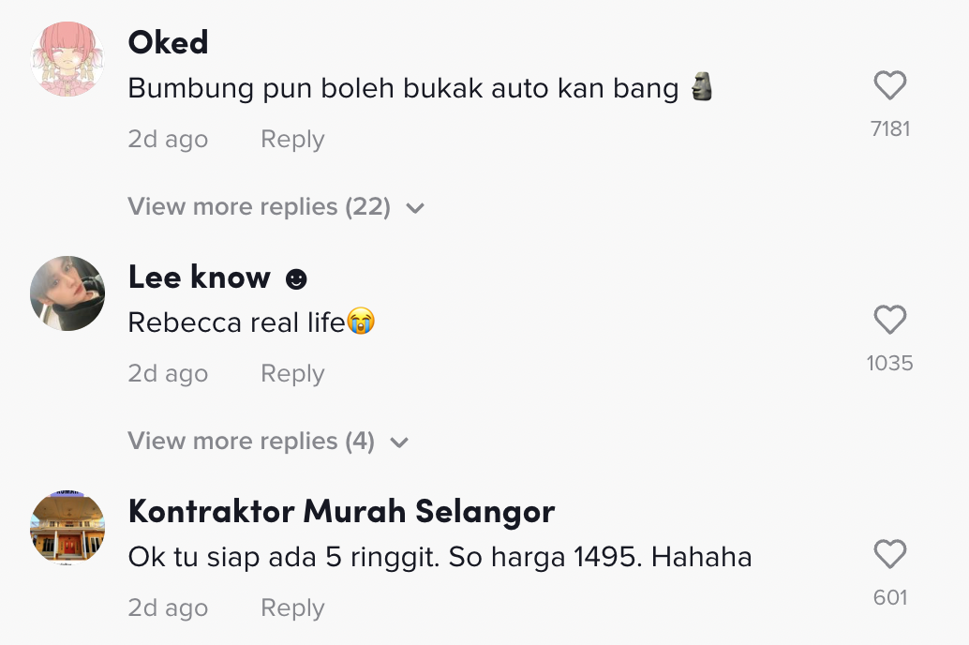Screen dimensions: 969x645
Task: Click the 7181 likes count
Action: tap(889, 128)
